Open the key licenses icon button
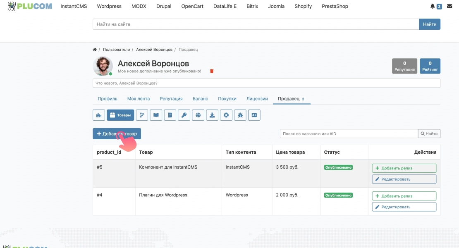This screenshot has height=248, width=459. point(184,115)
